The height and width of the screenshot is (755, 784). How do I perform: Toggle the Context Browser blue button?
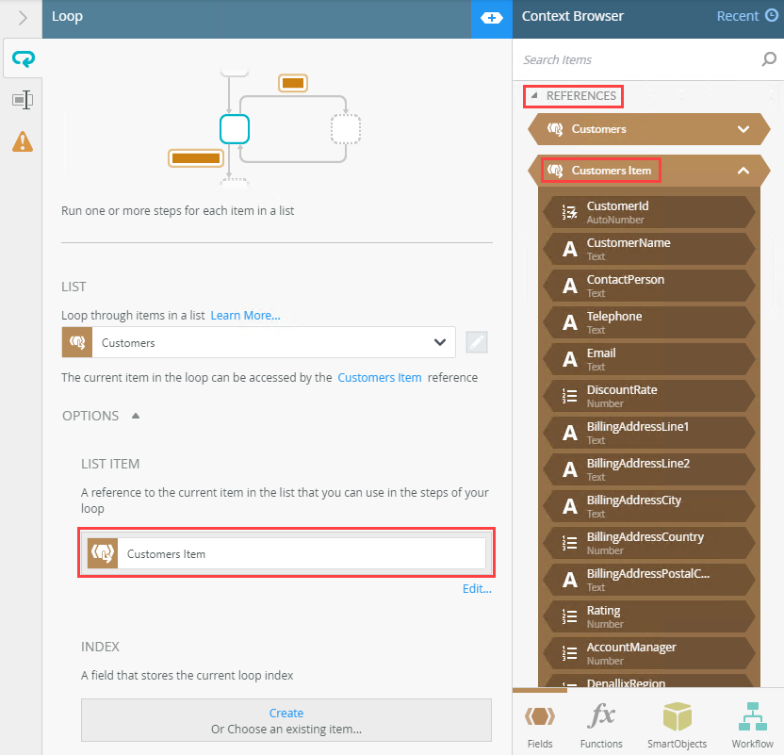492,19
